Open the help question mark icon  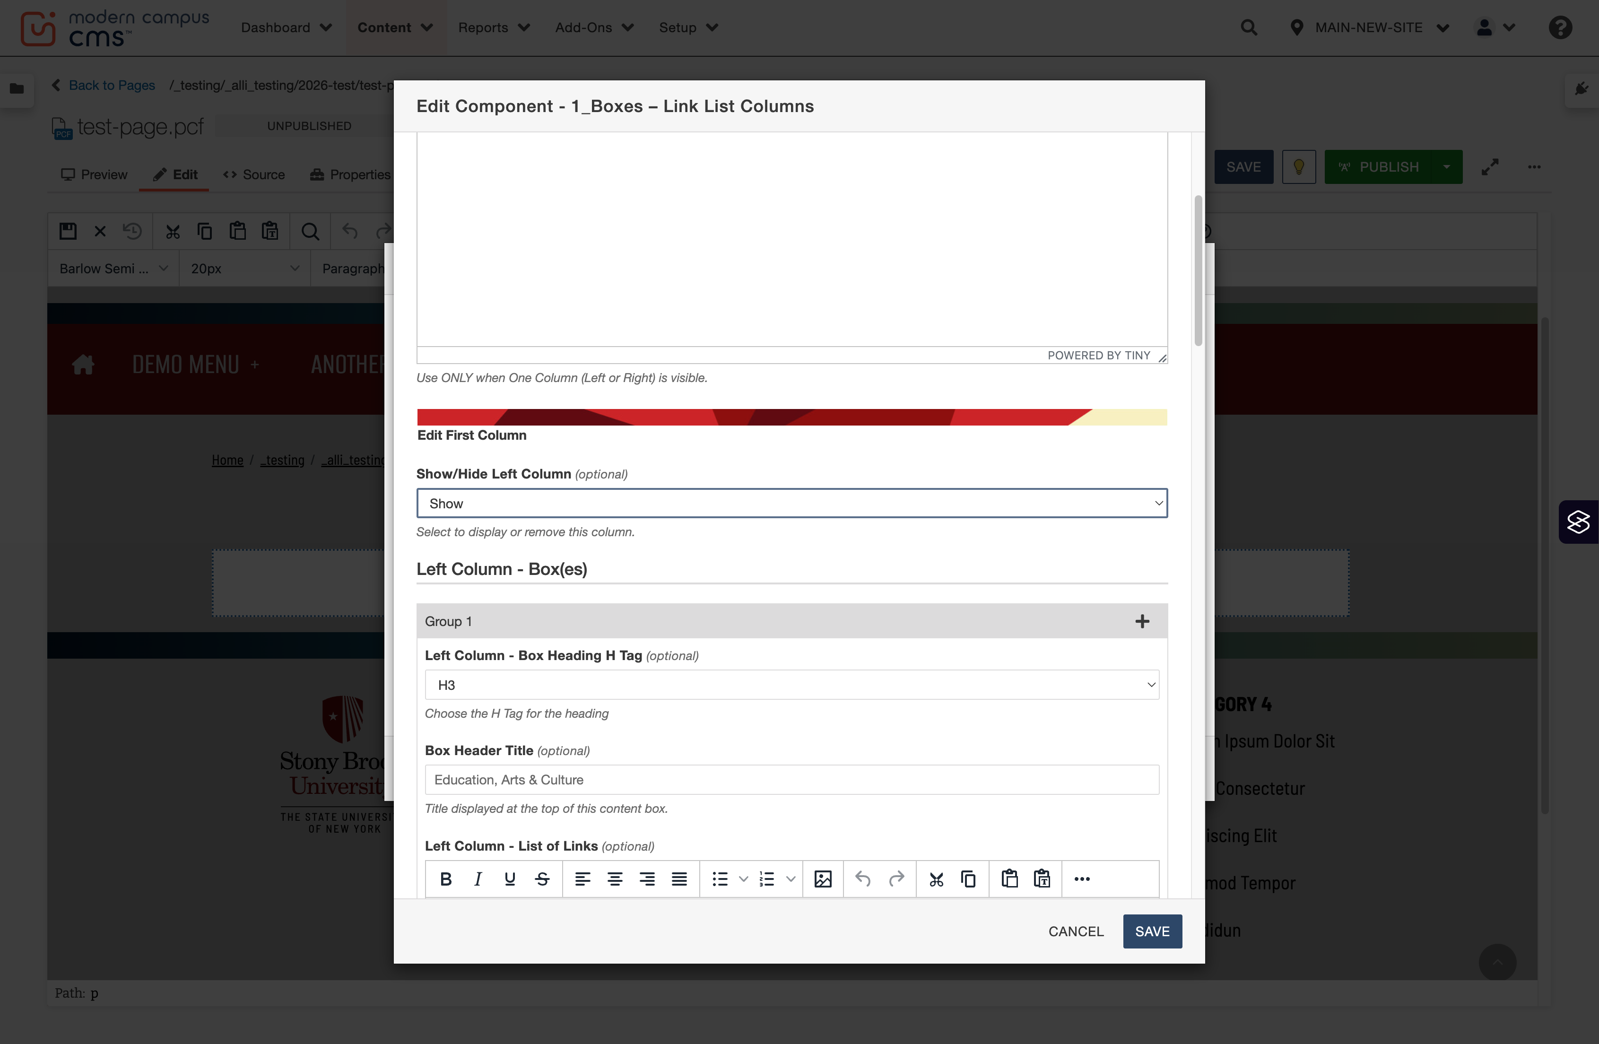[x=1560, y=27]
